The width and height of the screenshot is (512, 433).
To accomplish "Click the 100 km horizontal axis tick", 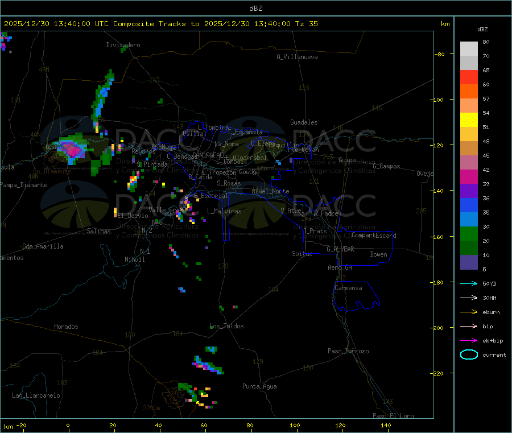I will pyautogui.click(x=295, y=425).
